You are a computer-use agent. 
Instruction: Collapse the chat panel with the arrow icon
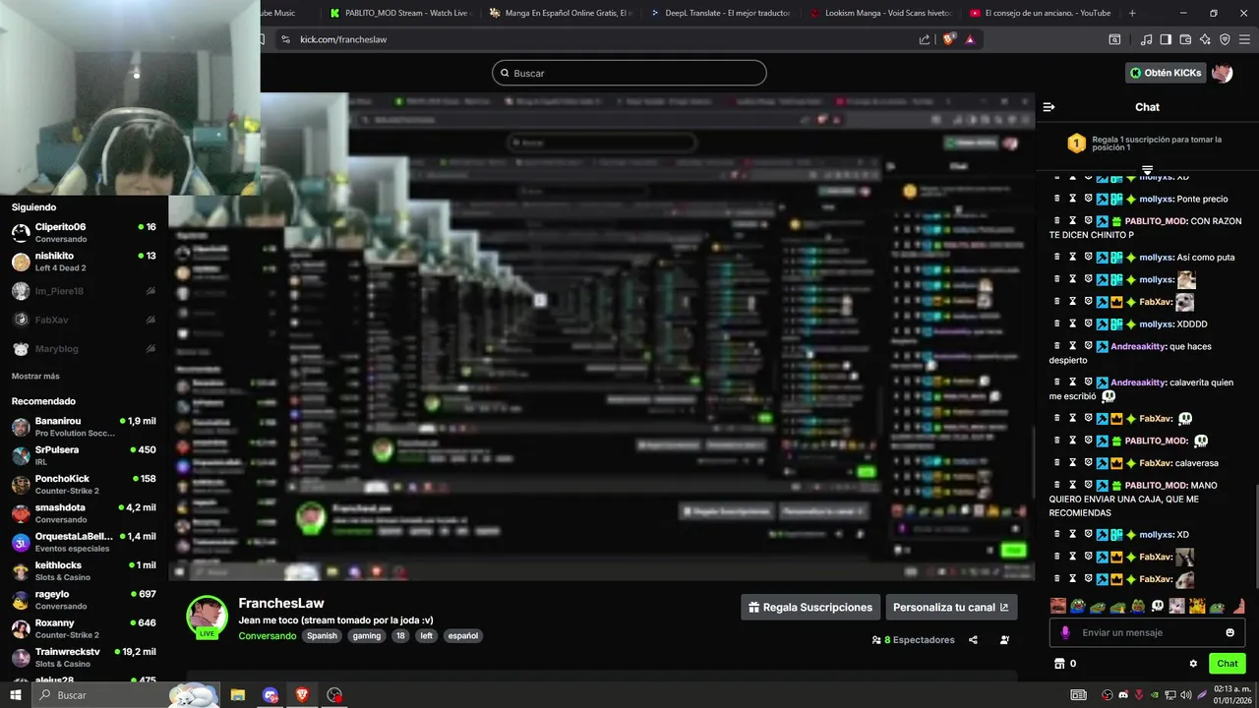point(1049,107)
